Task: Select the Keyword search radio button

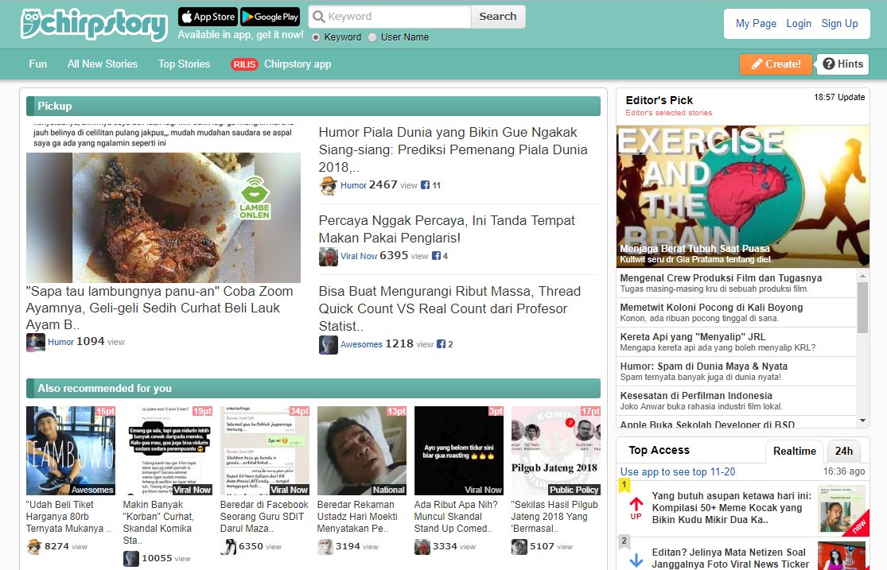Action: tap(316, 37)
